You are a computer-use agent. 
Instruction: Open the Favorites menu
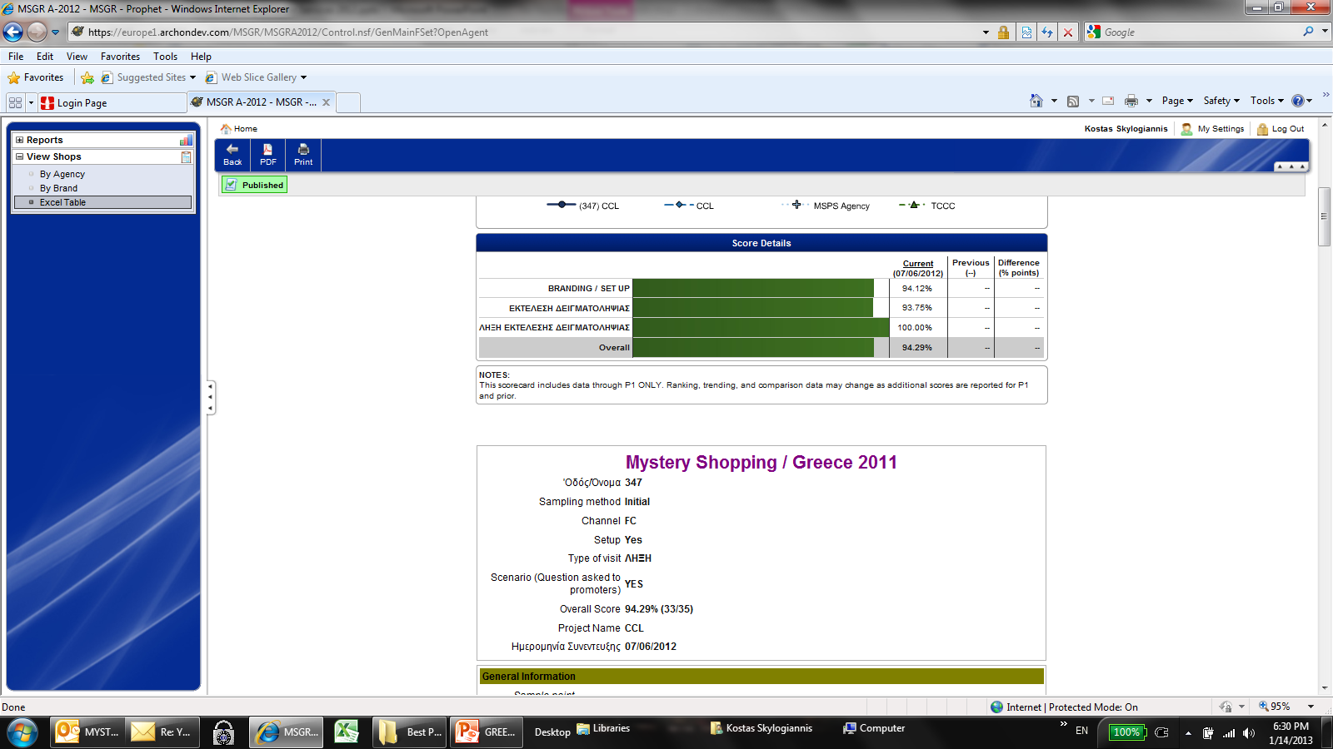point(120,57)
